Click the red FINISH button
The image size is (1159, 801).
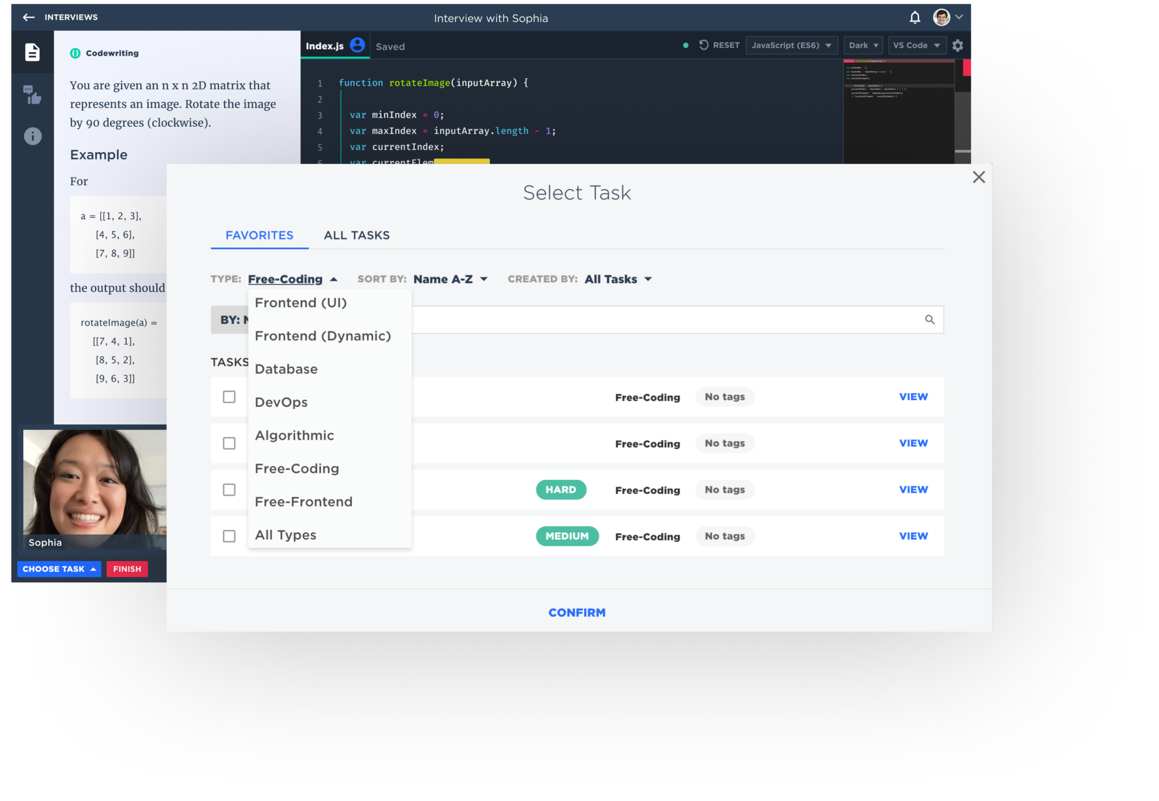127,569
